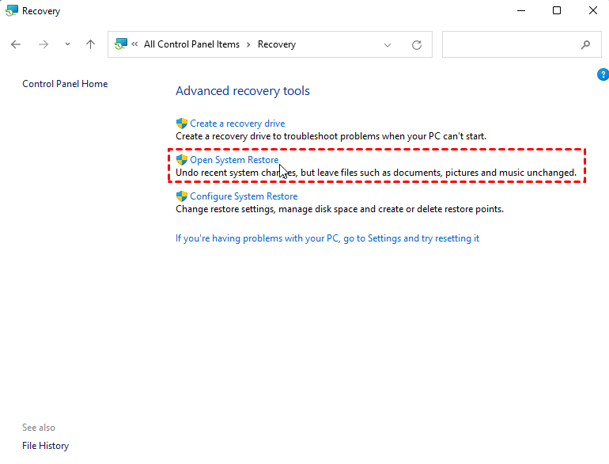
Task: Open Help via the question mark icon
Action: pyautogui.click(x=603, y=74)
